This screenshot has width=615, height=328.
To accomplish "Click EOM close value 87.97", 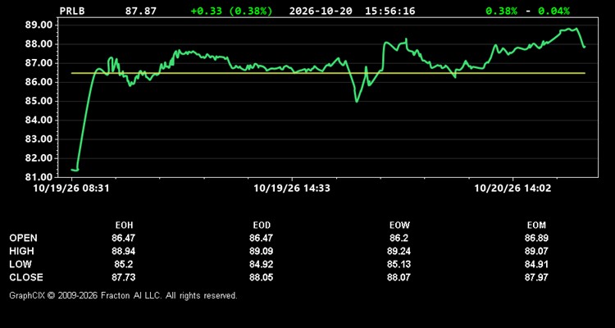I will [536, 277].
